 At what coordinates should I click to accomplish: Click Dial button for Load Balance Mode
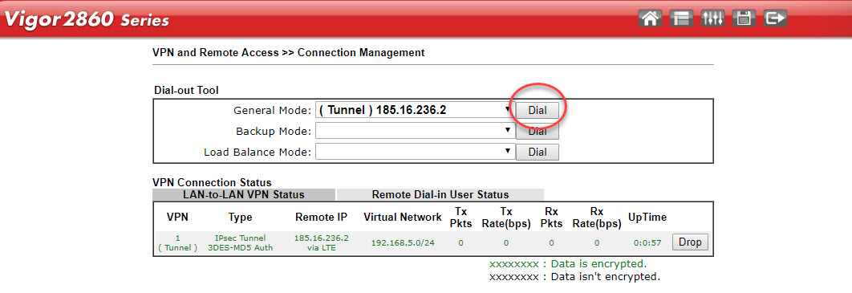pos(537,152)
